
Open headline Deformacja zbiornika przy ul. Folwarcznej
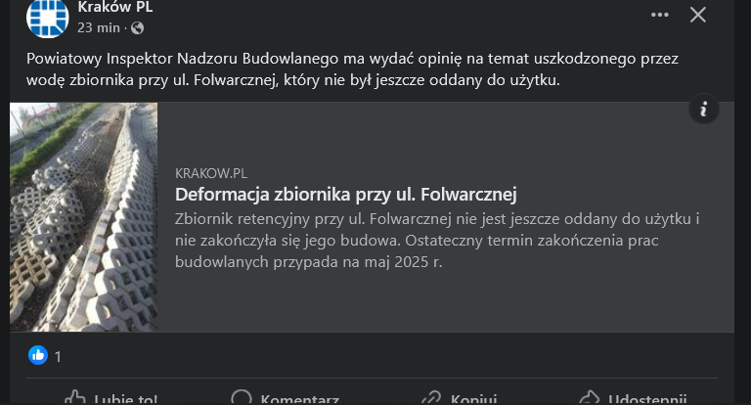(x=345, y=194)
